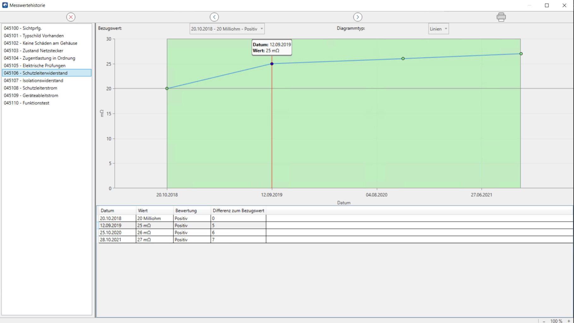
Task: Select 045100 - Sichtprfg. entry
Action: tap(23, 28)
